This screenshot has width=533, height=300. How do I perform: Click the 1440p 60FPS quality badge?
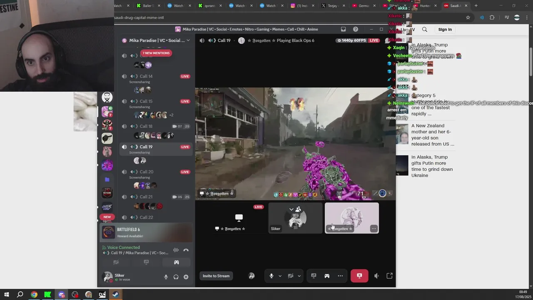[352, 40]
